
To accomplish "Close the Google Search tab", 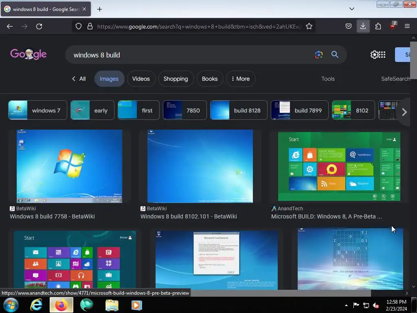I will coord(84,9).
